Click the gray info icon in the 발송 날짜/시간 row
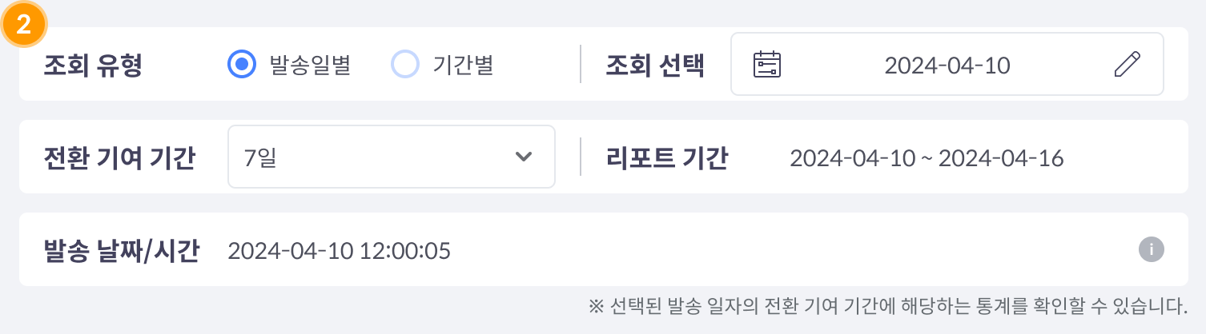The image size is (1206, 334). coord(1151,249)
